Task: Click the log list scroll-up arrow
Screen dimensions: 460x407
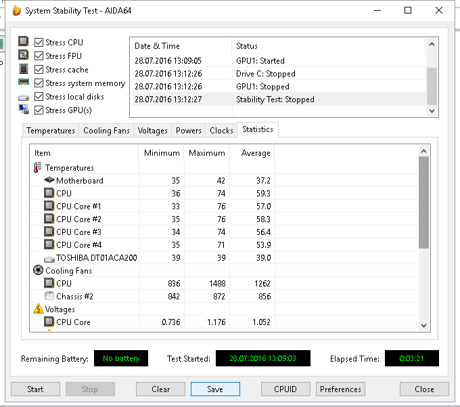Action: (x=432, y=44)
